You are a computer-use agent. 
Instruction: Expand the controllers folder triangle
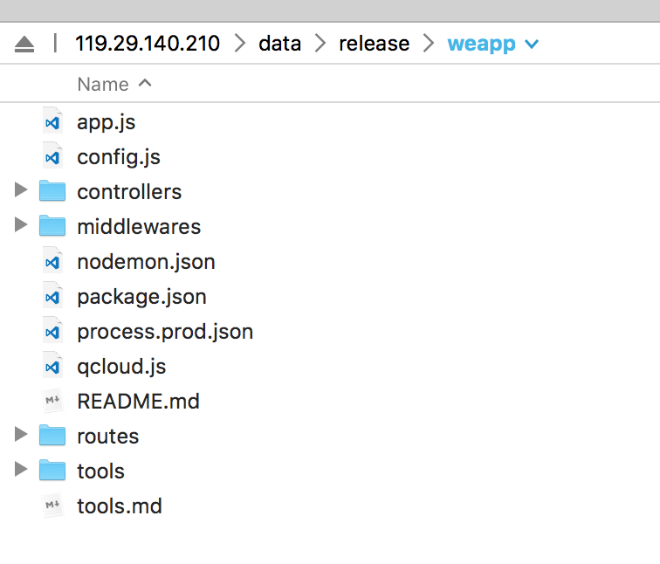[21, 189]
